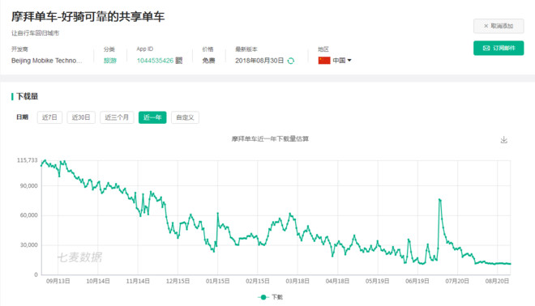Image resolution: width=535 pixels, height=306 pixels.
Task: Select the 近一年 date range
Action: tap(152, 117)
